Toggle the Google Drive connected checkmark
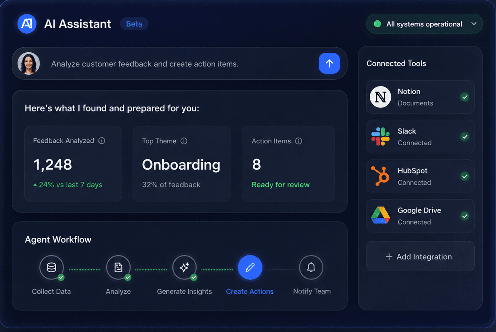The height and width of the screenshot is (332, 496). click(465, 216)
